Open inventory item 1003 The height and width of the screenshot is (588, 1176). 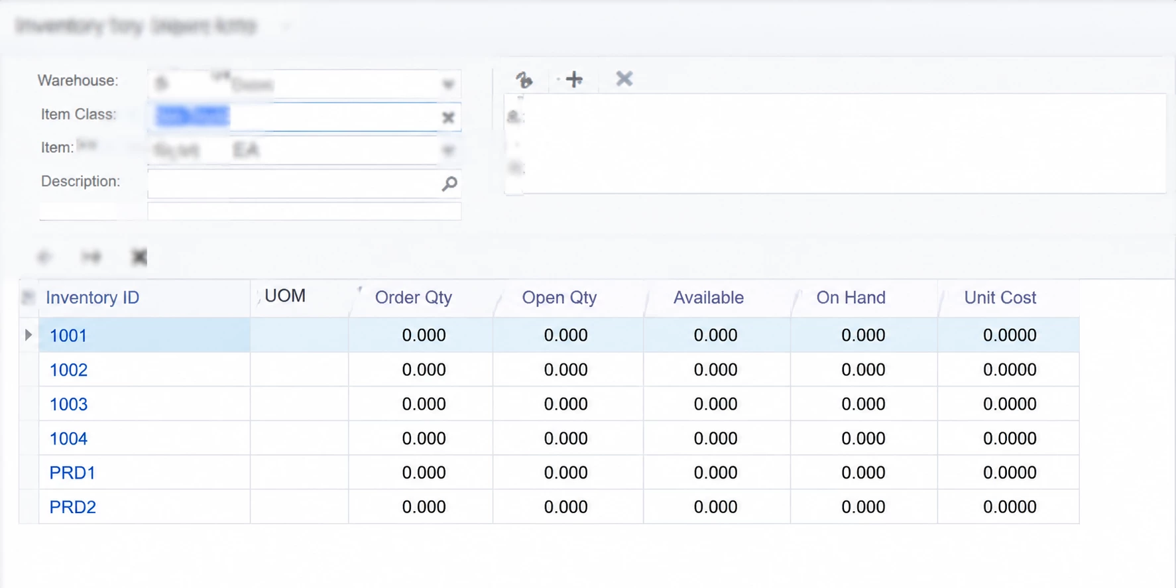[x=68, y=404]
